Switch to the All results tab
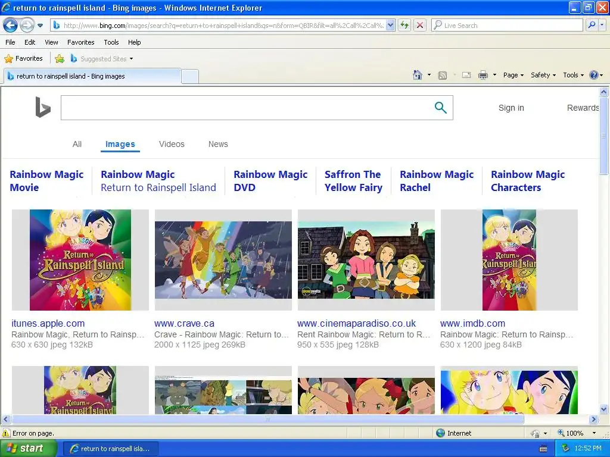 (77, 144)
